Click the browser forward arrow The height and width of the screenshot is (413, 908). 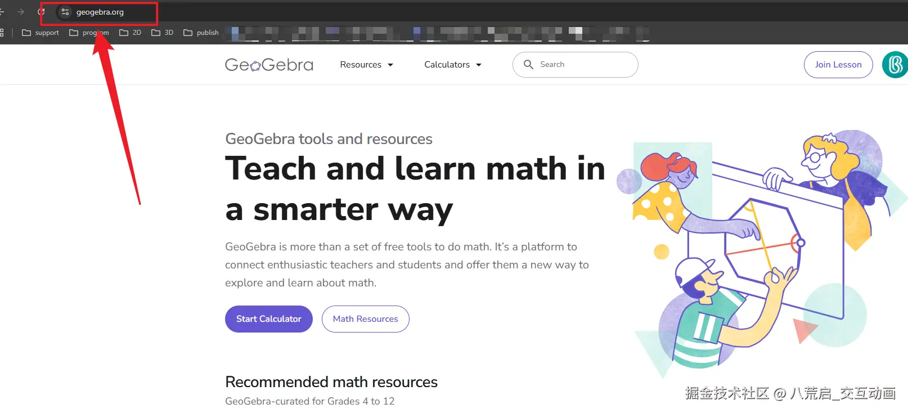[x=21, y=12]
